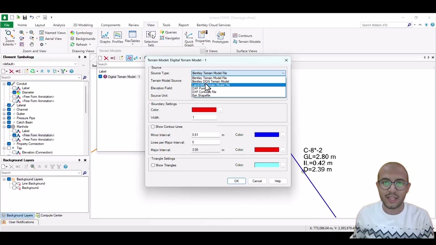This screenshot has width=436, height=245.
Task: Click OK in Terrain Model dialog
Action: pos(236,181)
